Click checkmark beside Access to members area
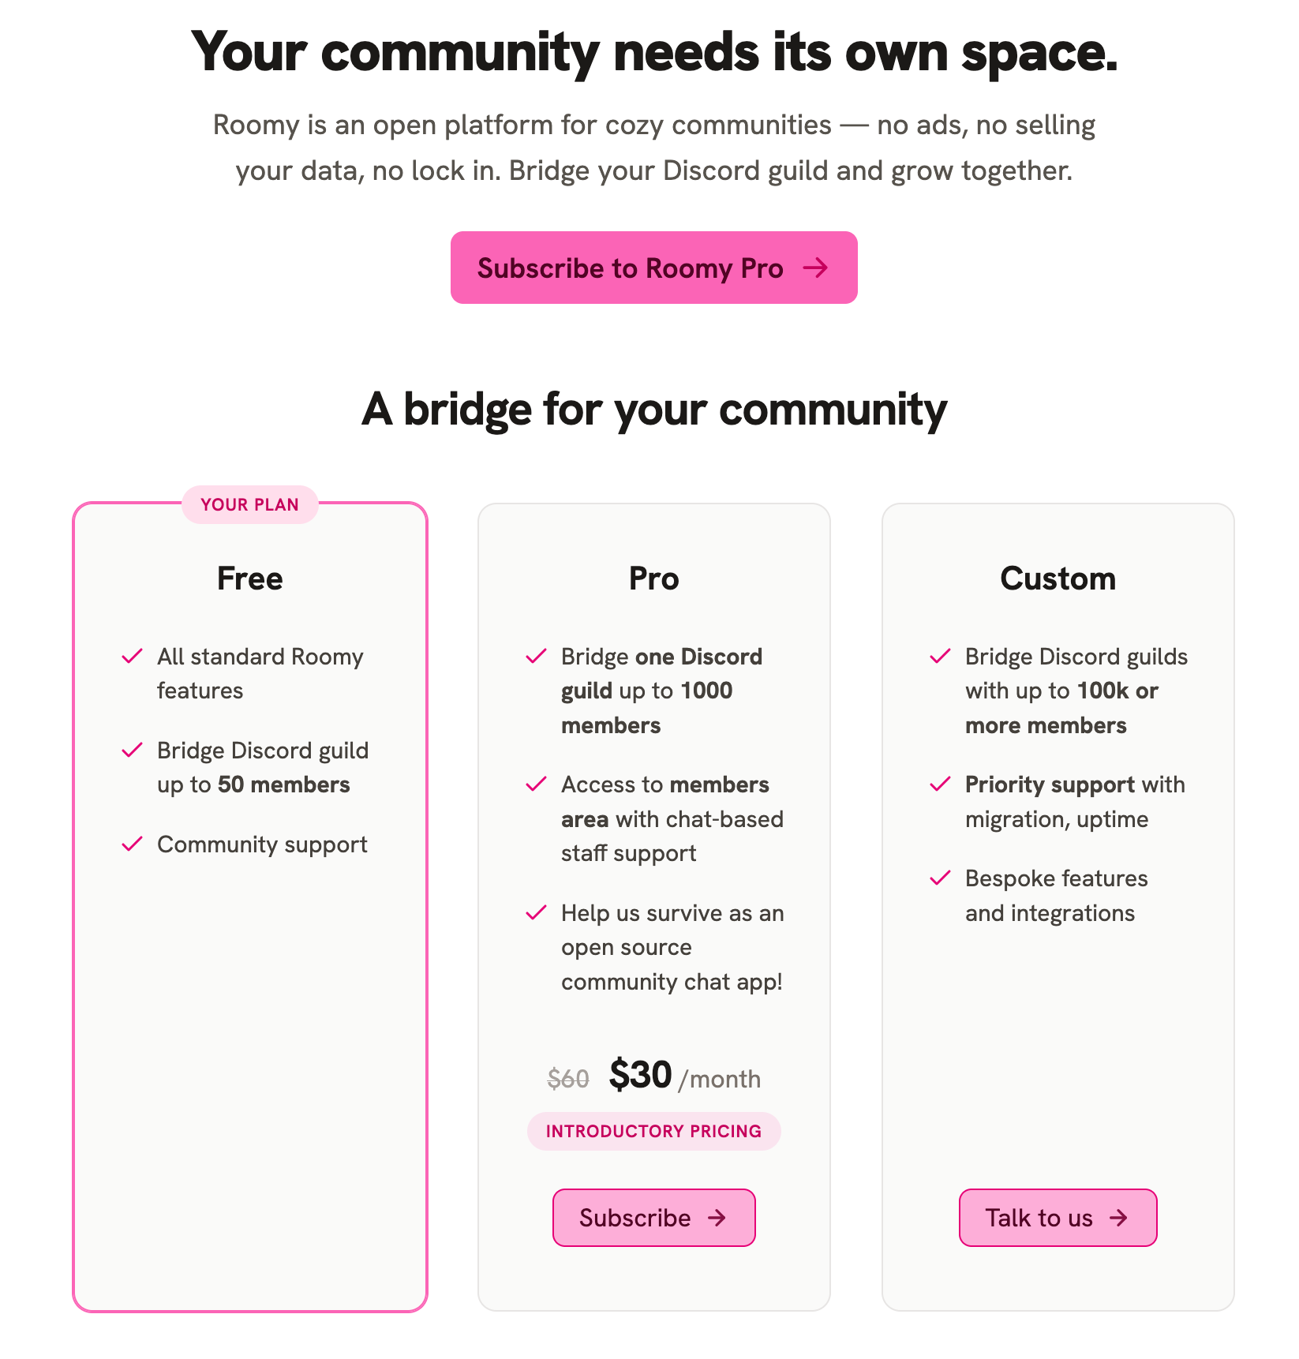Screen dimensions: 1299x1359 tap(536, 784)
